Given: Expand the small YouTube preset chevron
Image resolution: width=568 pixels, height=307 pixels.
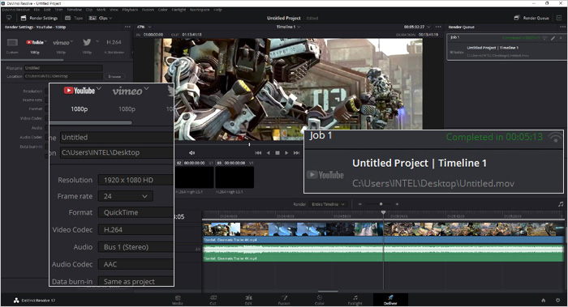Looking at the screenshot, I should [x=46, y=41].
